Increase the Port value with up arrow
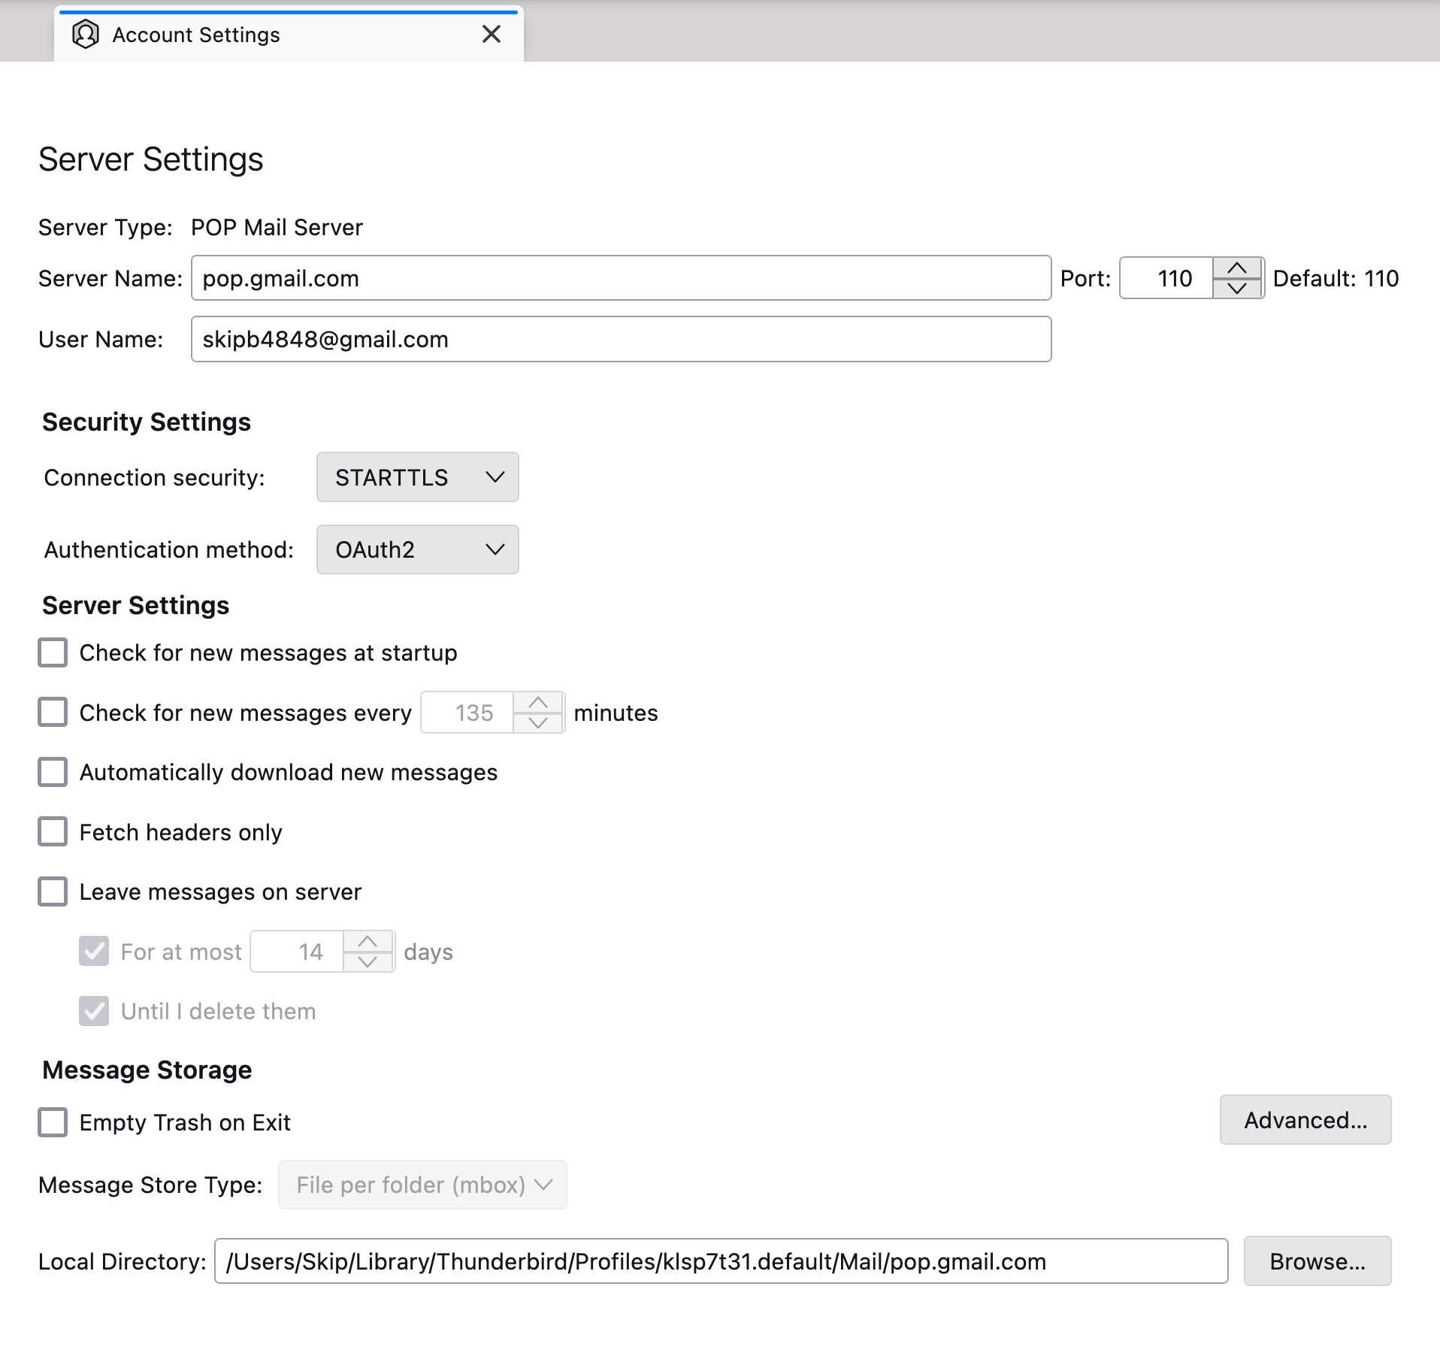 (1237, 268)
